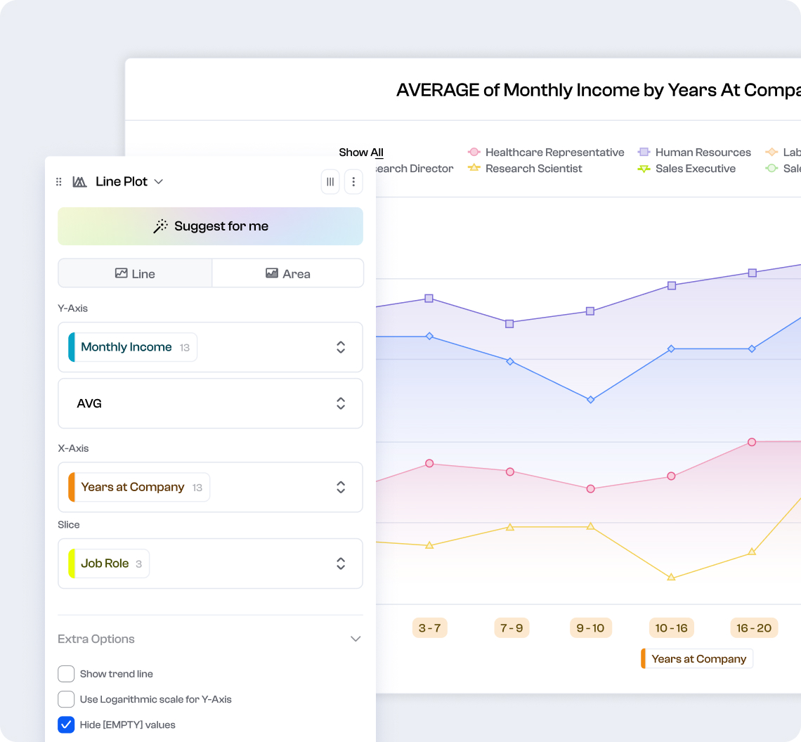Click the 3 - 7 label on the x-axis
This screenshot has width=801, height=742.
pyautogui.click(x=429, y=627)
